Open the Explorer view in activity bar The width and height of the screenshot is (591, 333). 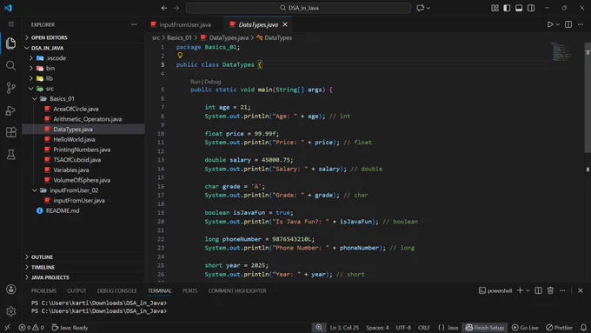11,43
